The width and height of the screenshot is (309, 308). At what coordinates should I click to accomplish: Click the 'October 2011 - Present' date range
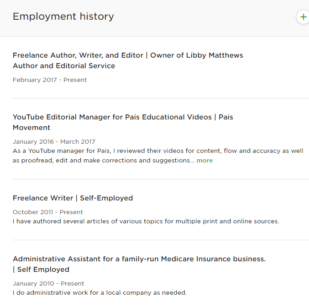pos(48,212)
